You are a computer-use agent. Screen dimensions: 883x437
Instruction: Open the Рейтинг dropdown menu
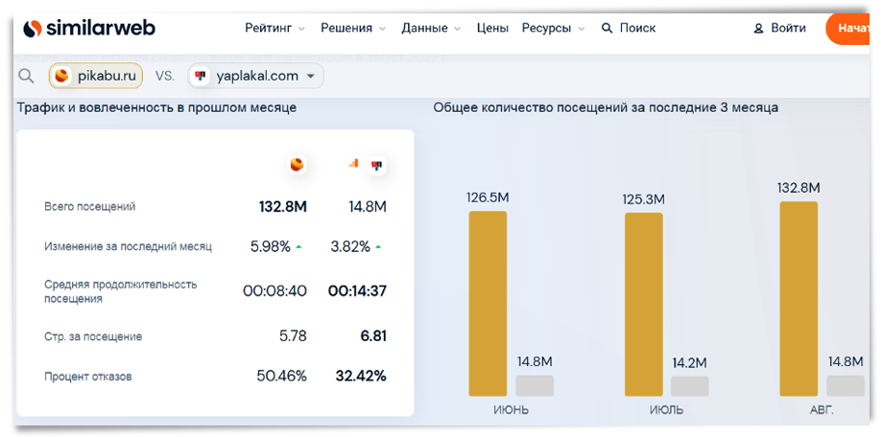point(274,28)
